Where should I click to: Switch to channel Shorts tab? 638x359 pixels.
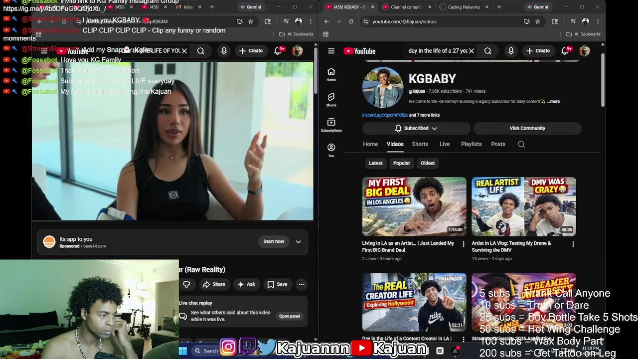coord(420,144)
